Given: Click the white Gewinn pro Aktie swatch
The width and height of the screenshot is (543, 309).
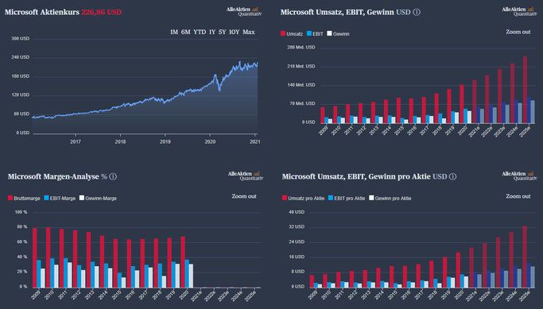Looking at the screenshot, I should (371, 198).
